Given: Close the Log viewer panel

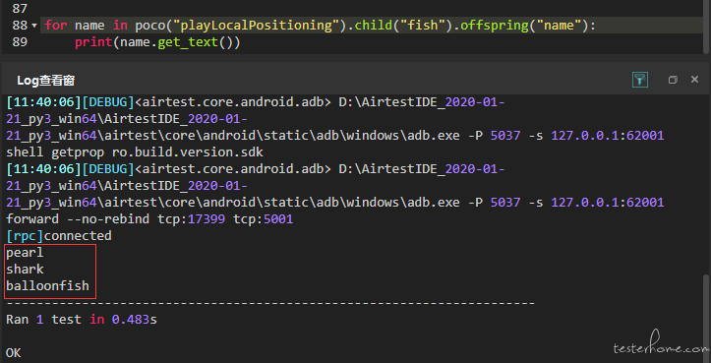Looking at the screenshot, I should [x=694, y=80].
